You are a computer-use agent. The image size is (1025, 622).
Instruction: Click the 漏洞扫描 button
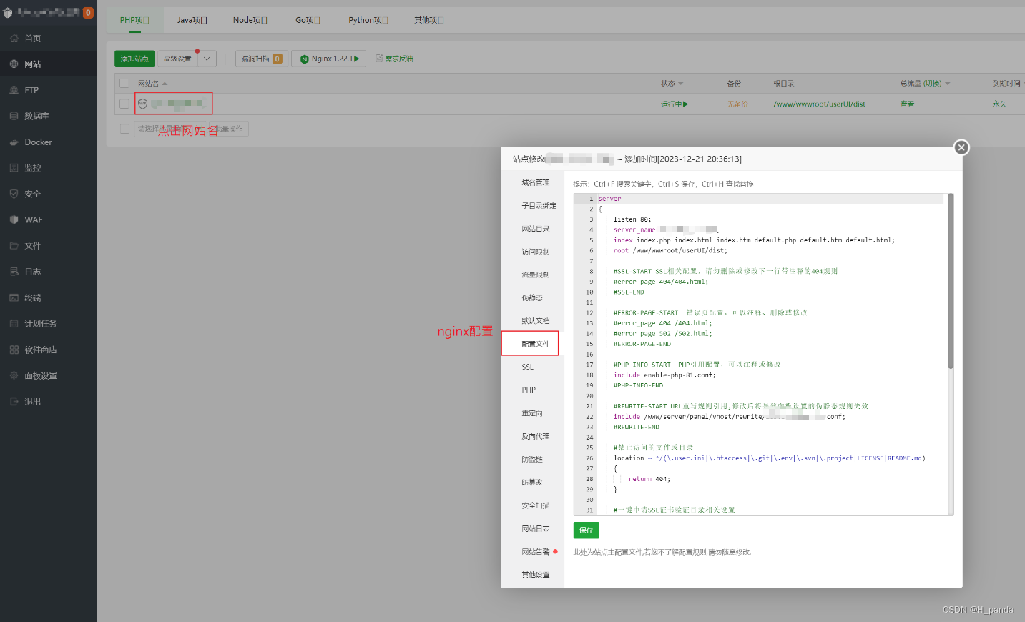pyautogui.click(x=262, y=59)
